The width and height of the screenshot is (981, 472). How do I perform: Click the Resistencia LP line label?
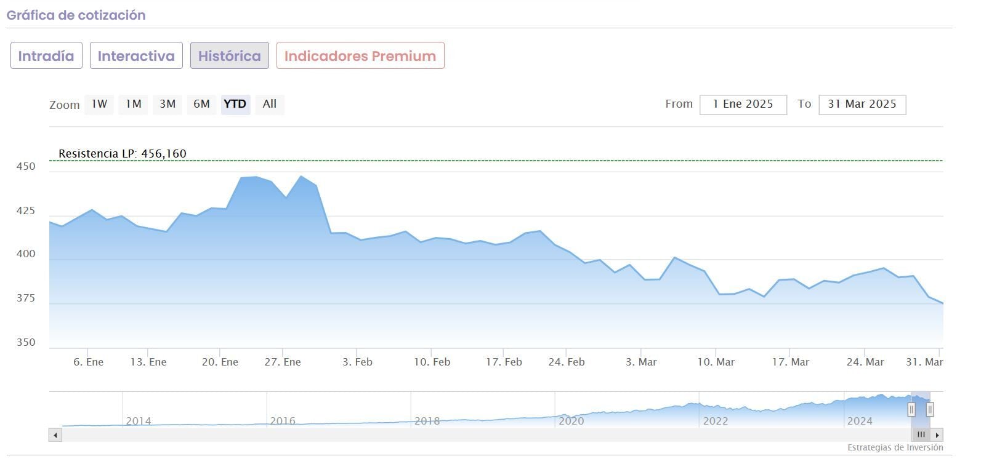[122, 154]
